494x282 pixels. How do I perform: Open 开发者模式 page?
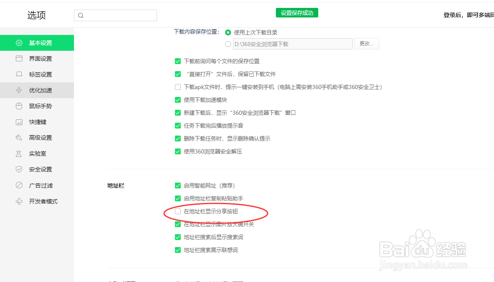[37, 201]
